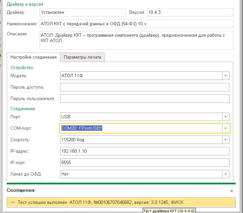Open the Модель dropdown arrow
Image resolution: width=243 pixels, height=213 pixels.
click(226, 76)
